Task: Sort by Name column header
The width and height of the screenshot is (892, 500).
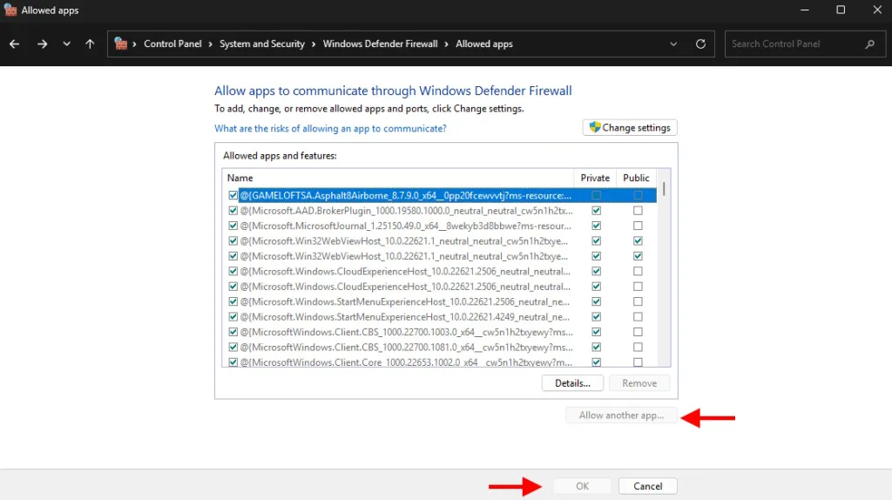Action: point(397,178)
